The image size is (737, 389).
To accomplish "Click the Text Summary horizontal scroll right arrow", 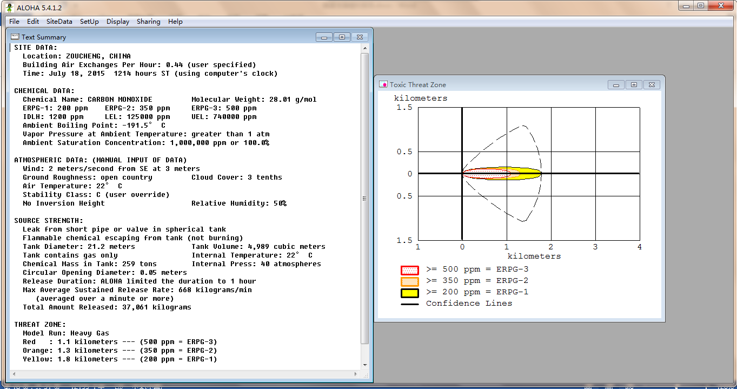I will [x=356, y=374].
